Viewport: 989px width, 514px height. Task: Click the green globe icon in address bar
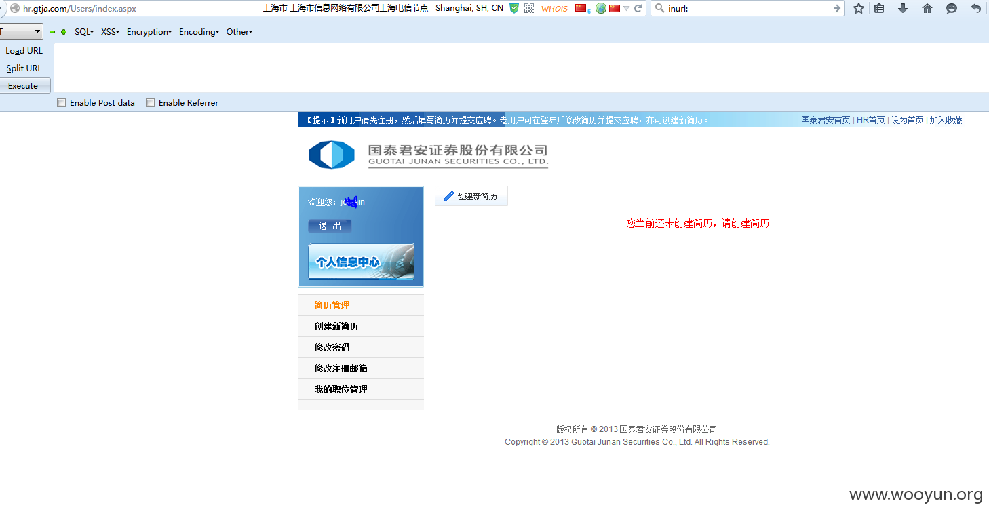[x=601, y=8]
